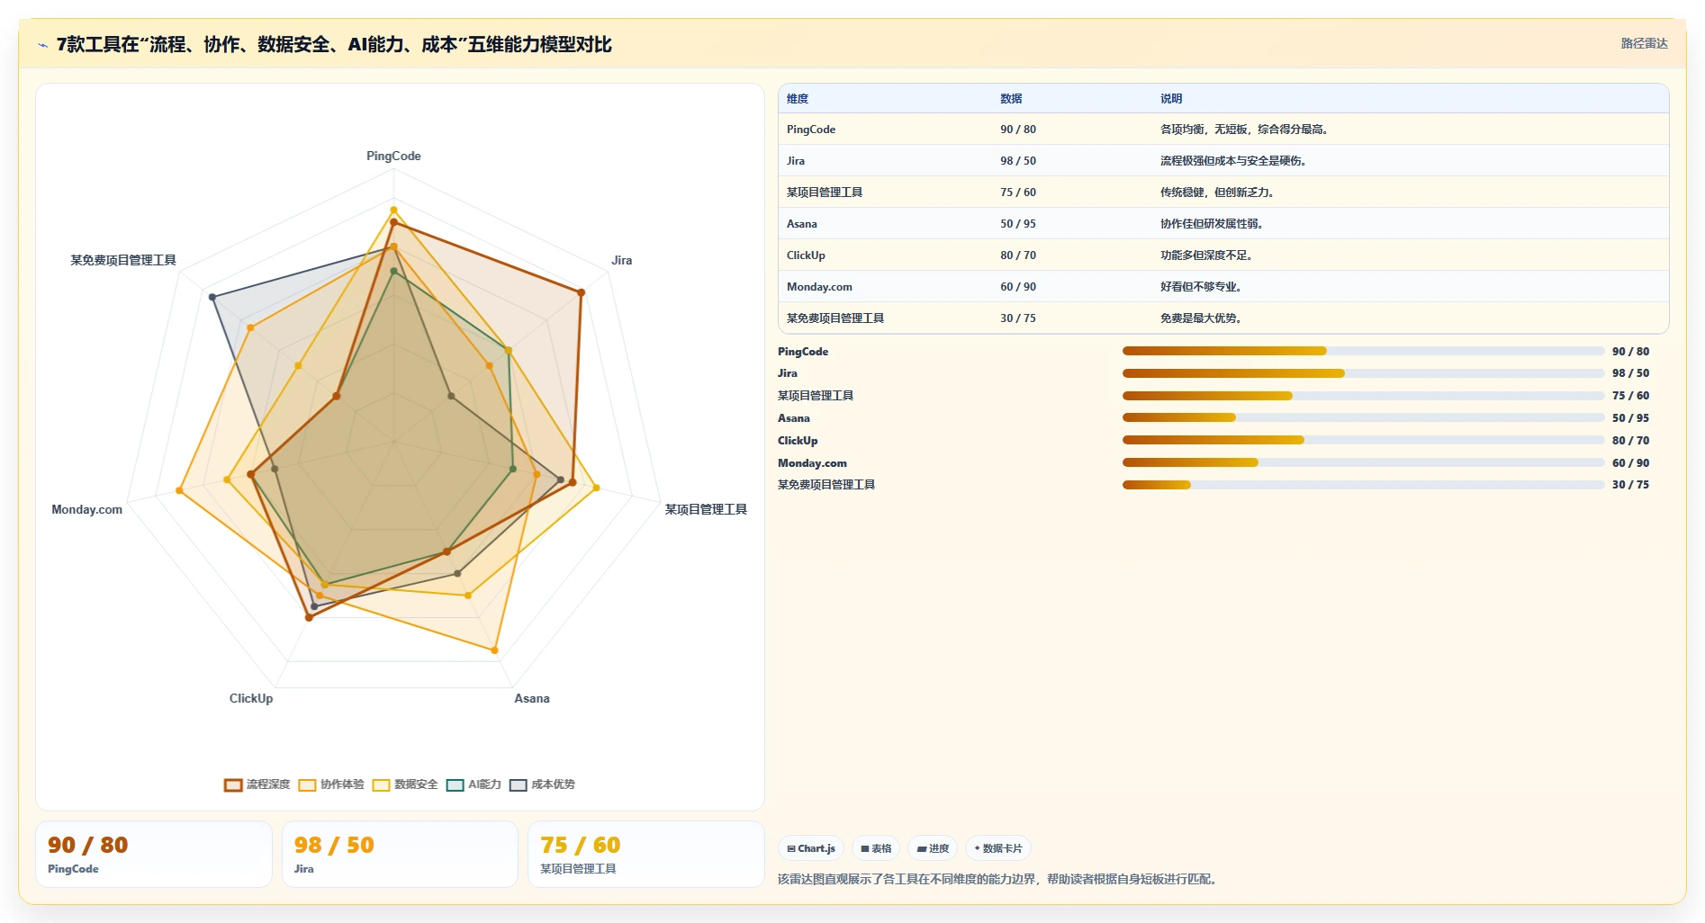Click the note 功能多但深度不足。

coord(1208,255)
